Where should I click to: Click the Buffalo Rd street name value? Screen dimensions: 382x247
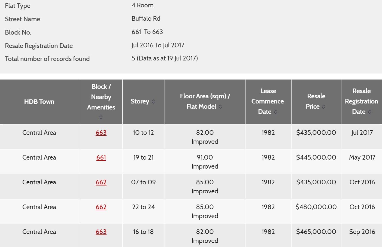pyautogui.click(x=146, y=19)
